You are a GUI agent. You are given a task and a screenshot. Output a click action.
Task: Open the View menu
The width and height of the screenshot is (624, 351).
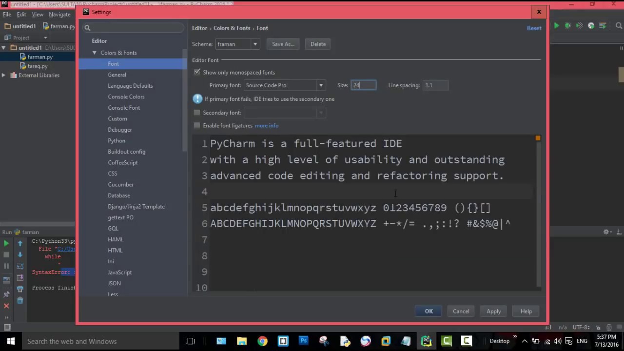click(x=38, y=15)
